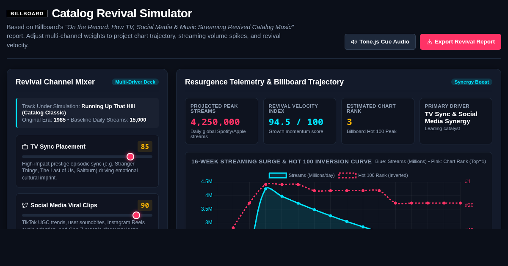Click track name Running Up That Hill
Image resolution: width=508 pixels, height=266 pixels.
click(x=78, y=109)
